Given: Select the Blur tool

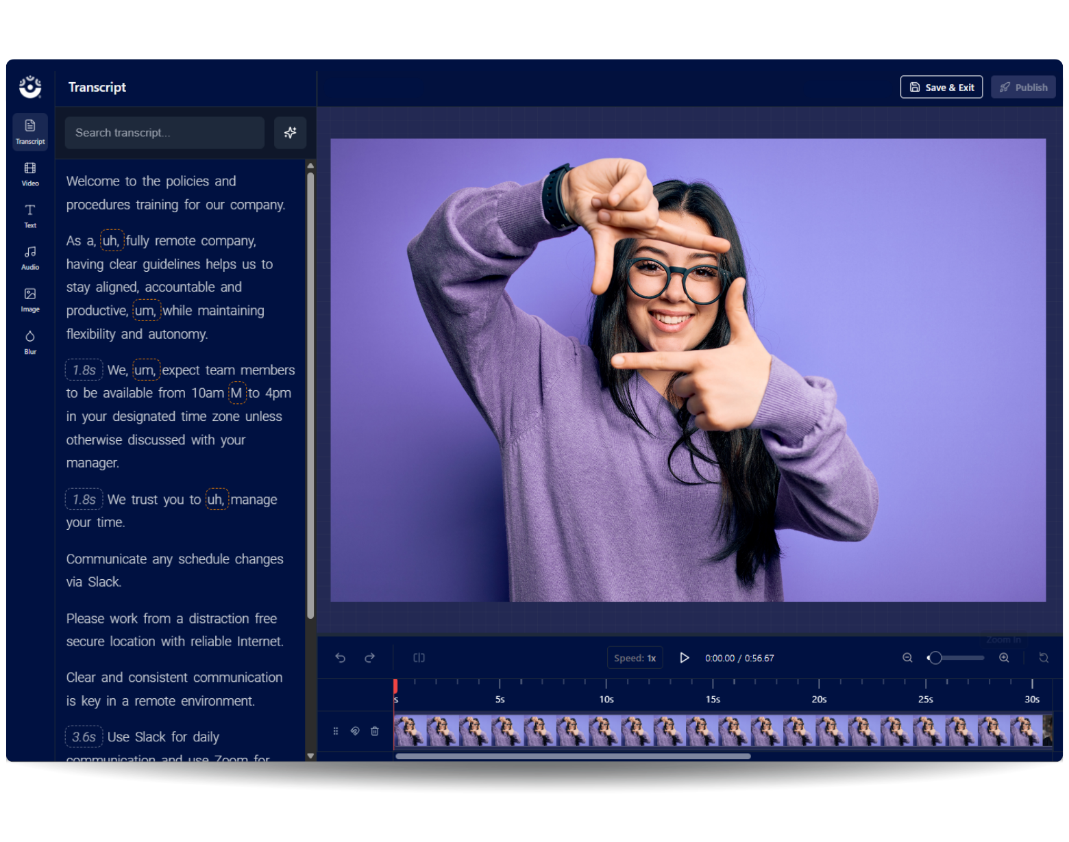Looking at the screenshot, I should (x=30, y=342).
